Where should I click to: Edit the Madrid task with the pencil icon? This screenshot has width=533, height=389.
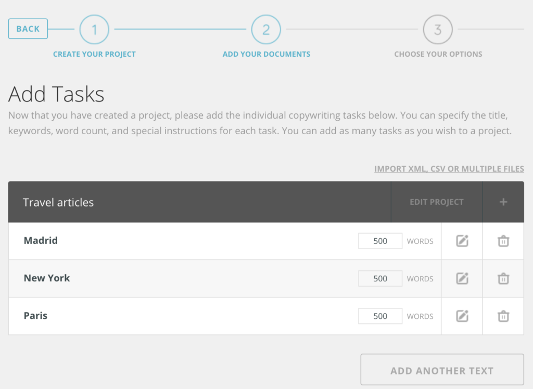[462, 241]
